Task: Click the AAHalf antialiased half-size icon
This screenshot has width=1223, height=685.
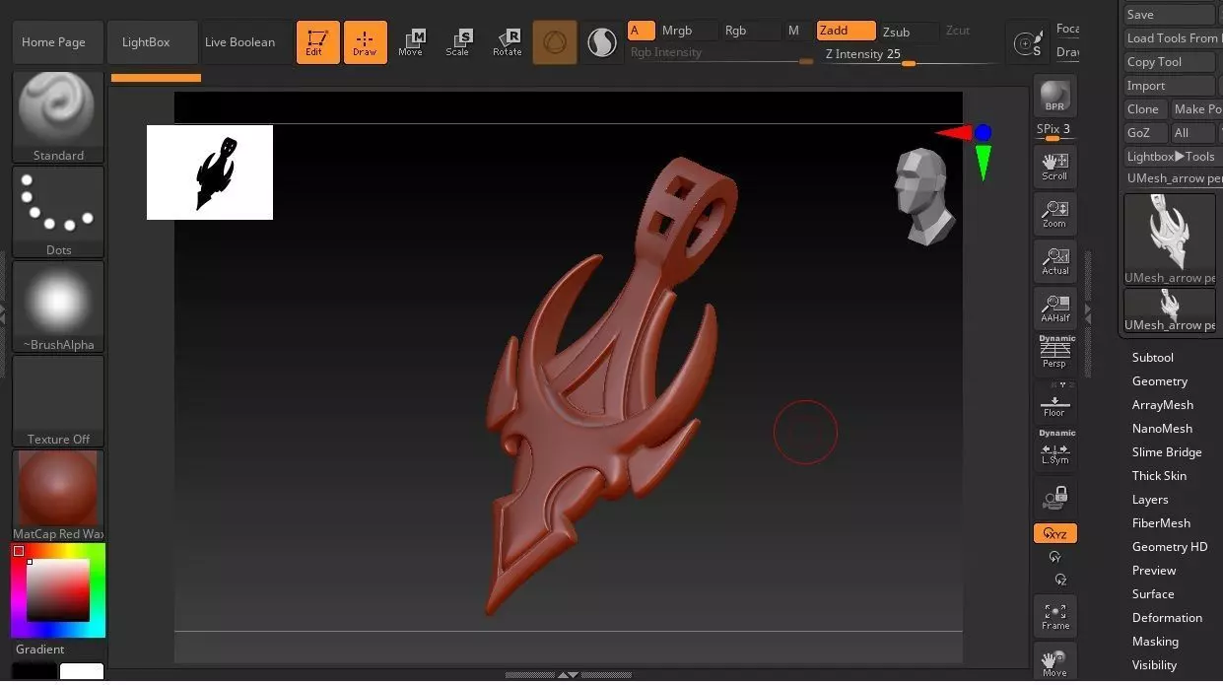Action: pyautogui.click(x=1054, y=308)
